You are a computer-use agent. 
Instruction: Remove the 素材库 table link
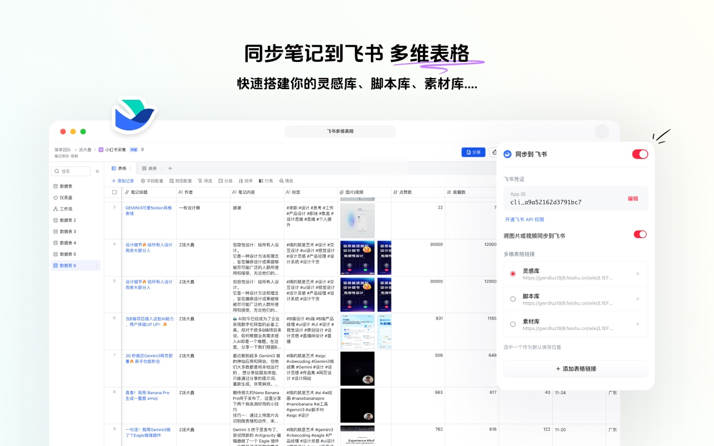(x=638, y=324)
